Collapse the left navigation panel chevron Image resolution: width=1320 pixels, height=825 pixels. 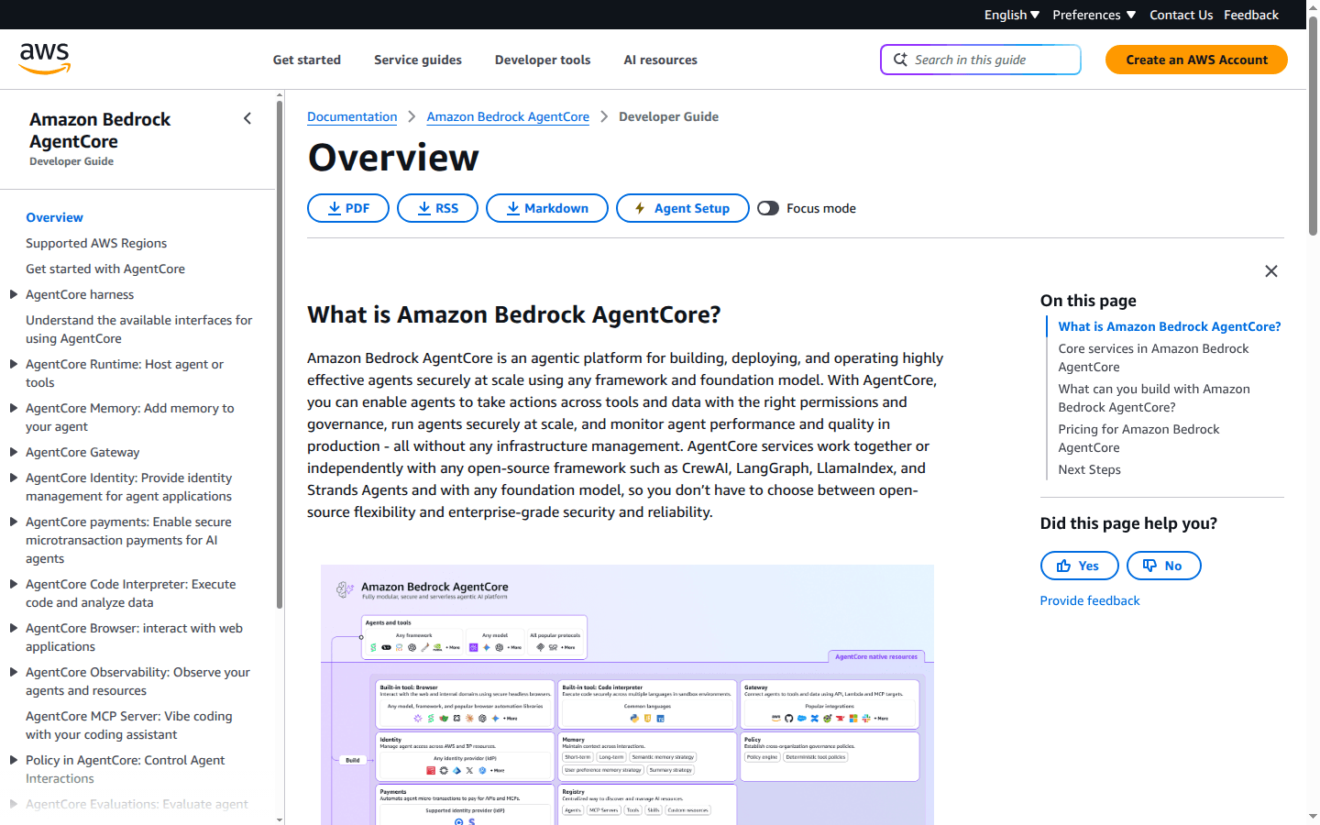pyautogui.click(x=247, y=118)
